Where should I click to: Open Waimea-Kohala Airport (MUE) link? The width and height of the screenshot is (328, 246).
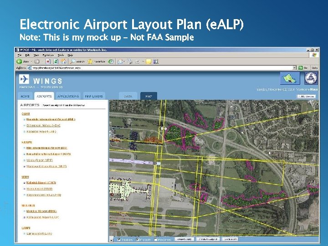point(46,166)
